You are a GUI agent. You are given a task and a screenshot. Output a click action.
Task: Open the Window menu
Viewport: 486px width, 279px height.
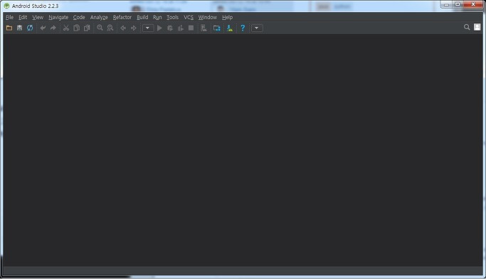click(x=207, y=17)
